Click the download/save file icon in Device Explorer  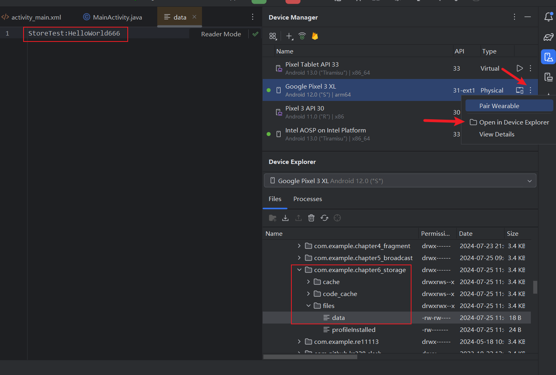pyautogui.click(x=285, y=218)
